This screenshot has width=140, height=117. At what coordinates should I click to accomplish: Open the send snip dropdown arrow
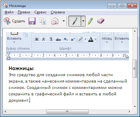point(64,21)
